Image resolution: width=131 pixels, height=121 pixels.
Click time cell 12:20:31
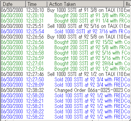[35, 21]
